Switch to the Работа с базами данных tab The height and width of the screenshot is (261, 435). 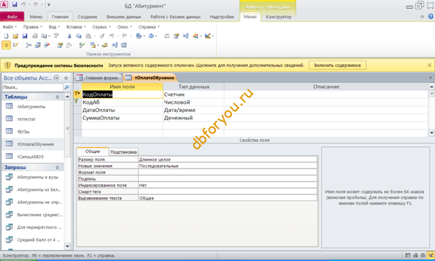(176, 17)
